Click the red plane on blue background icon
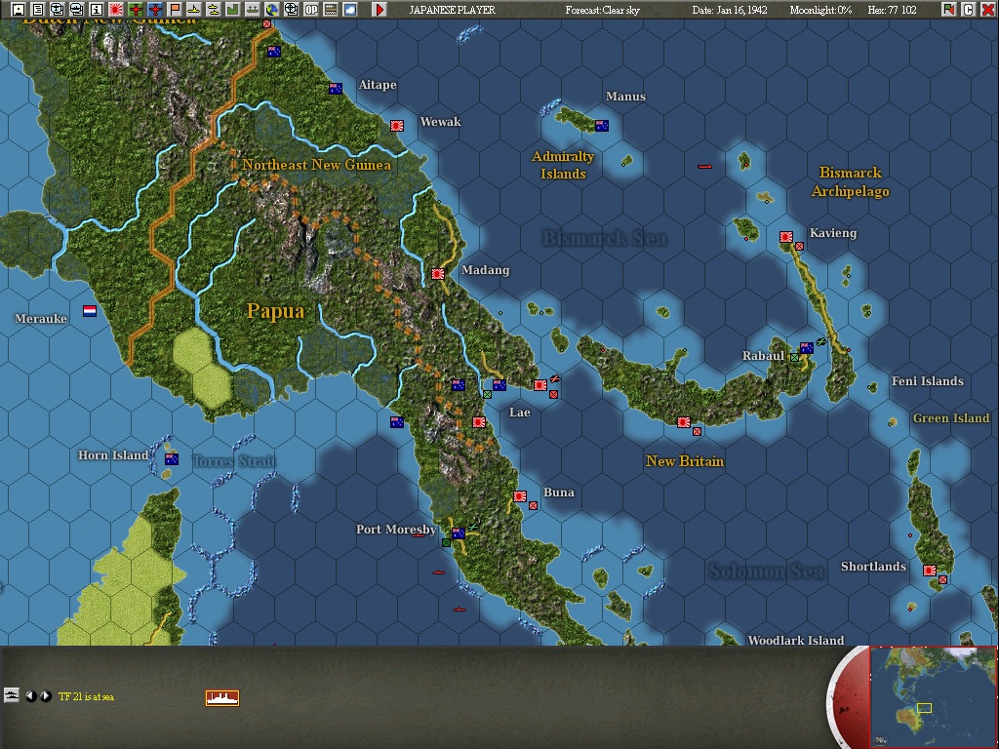This screenshot has width=999, height=749. point(155,9)
